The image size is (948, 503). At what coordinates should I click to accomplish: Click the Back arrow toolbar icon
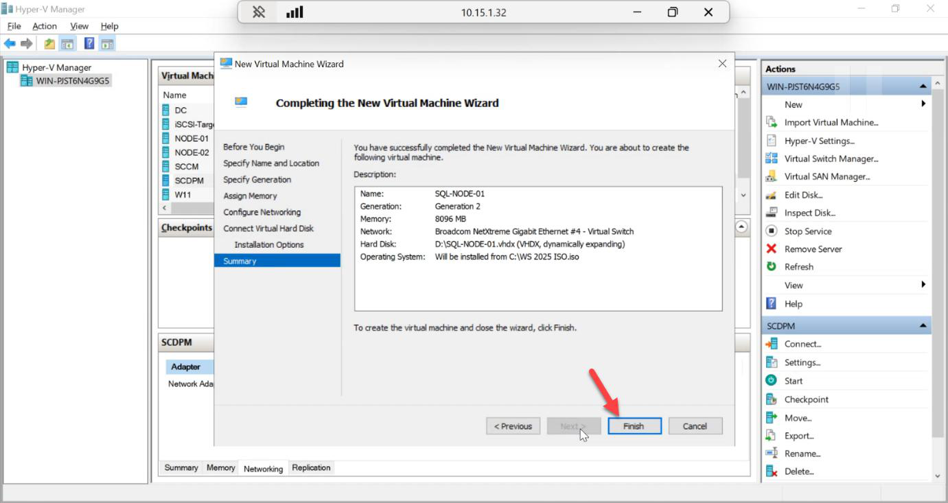[x=10, y=44]
